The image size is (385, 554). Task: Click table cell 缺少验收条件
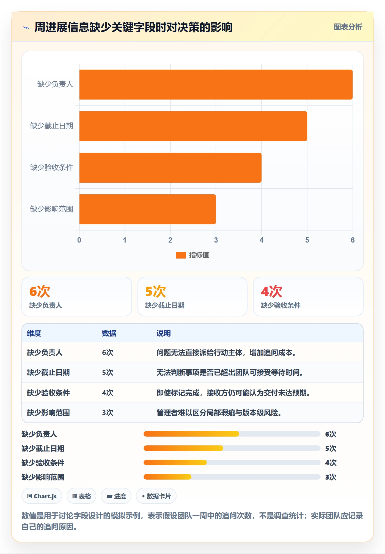[x=48, y=393]
